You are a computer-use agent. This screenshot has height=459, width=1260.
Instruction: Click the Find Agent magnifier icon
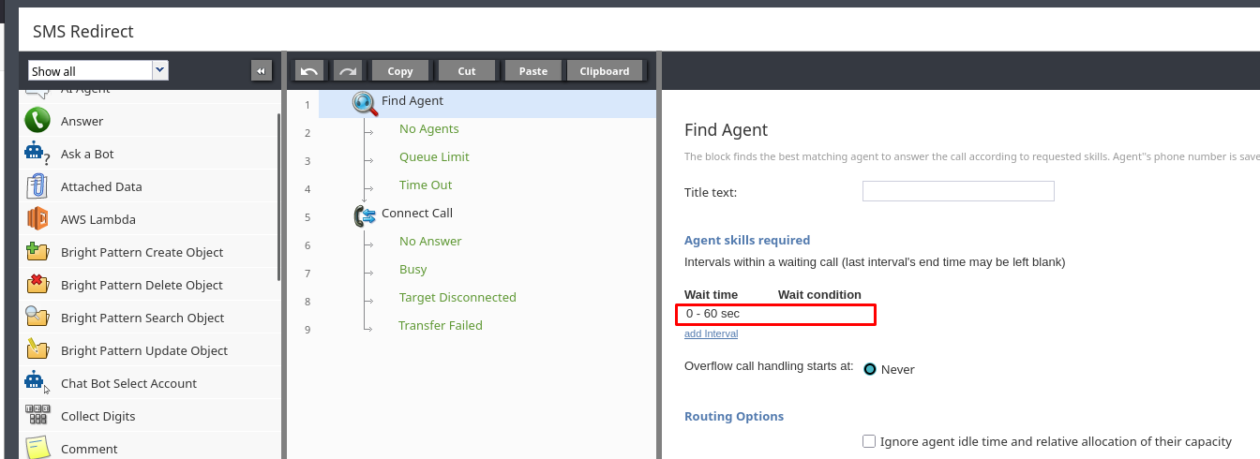point(365,102)
